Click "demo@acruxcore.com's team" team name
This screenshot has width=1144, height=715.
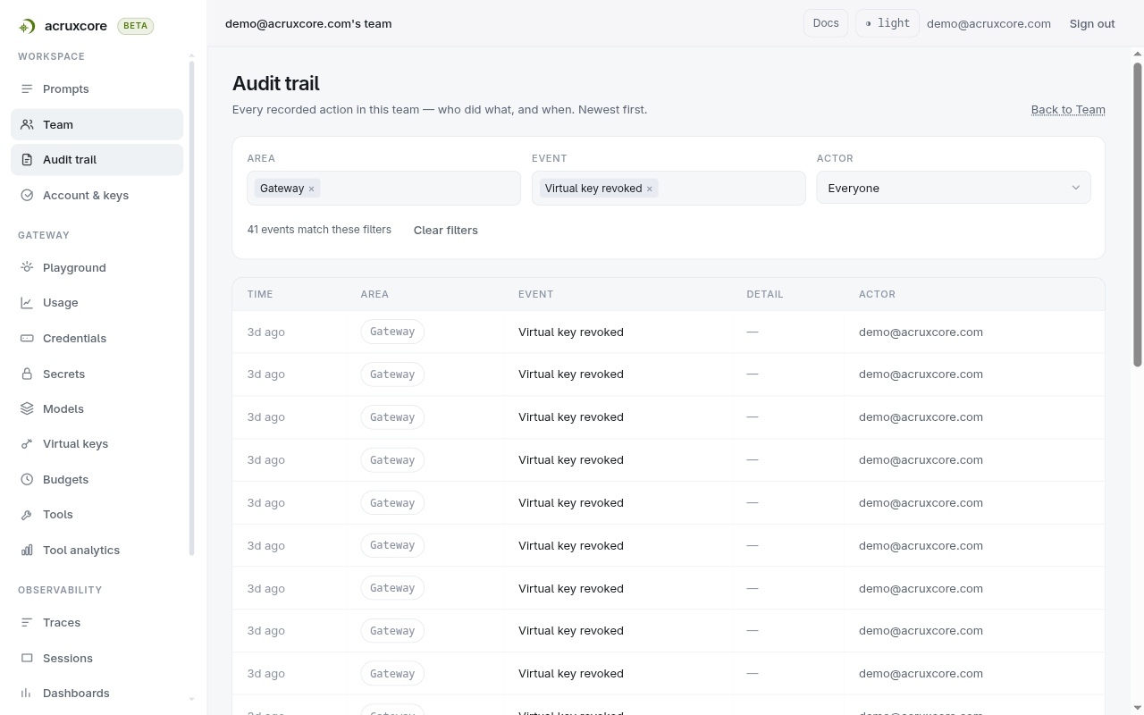click(308, 23)
